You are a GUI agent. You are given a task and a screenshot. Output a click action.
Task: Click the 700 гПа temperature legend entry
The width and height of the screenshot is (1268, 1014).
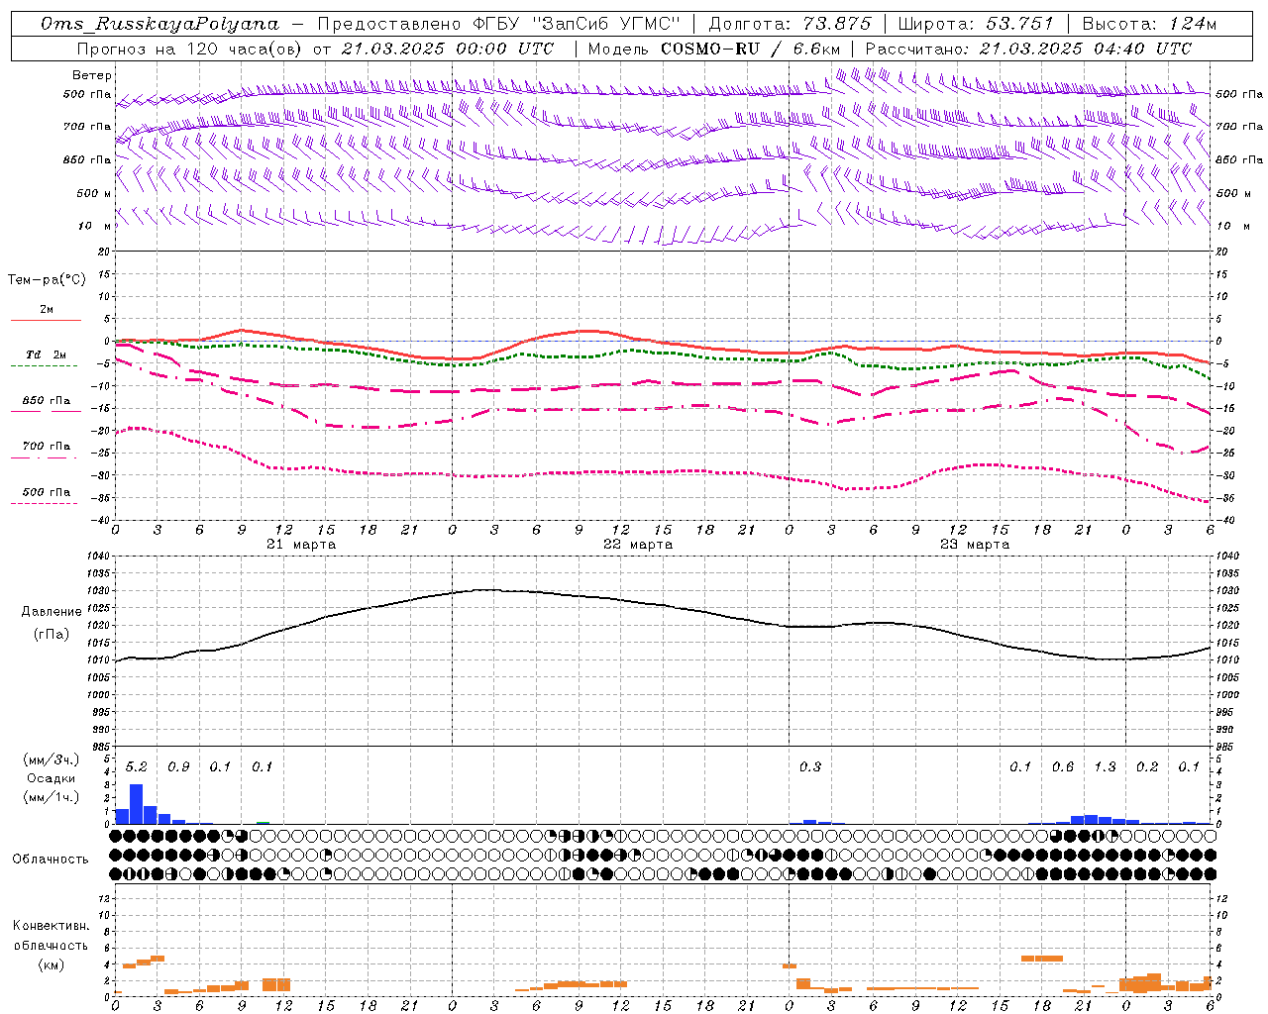tap(47, 447)
